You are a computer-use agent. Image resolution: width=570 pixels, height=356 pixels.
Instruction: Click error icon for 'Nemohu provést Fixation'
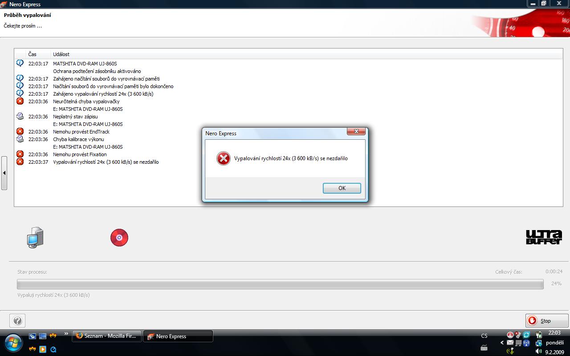[x=20, y=154]
